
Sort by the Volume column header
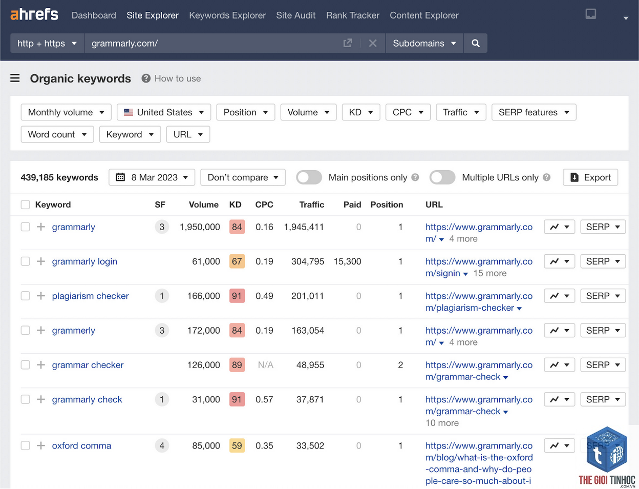(203, 205)
